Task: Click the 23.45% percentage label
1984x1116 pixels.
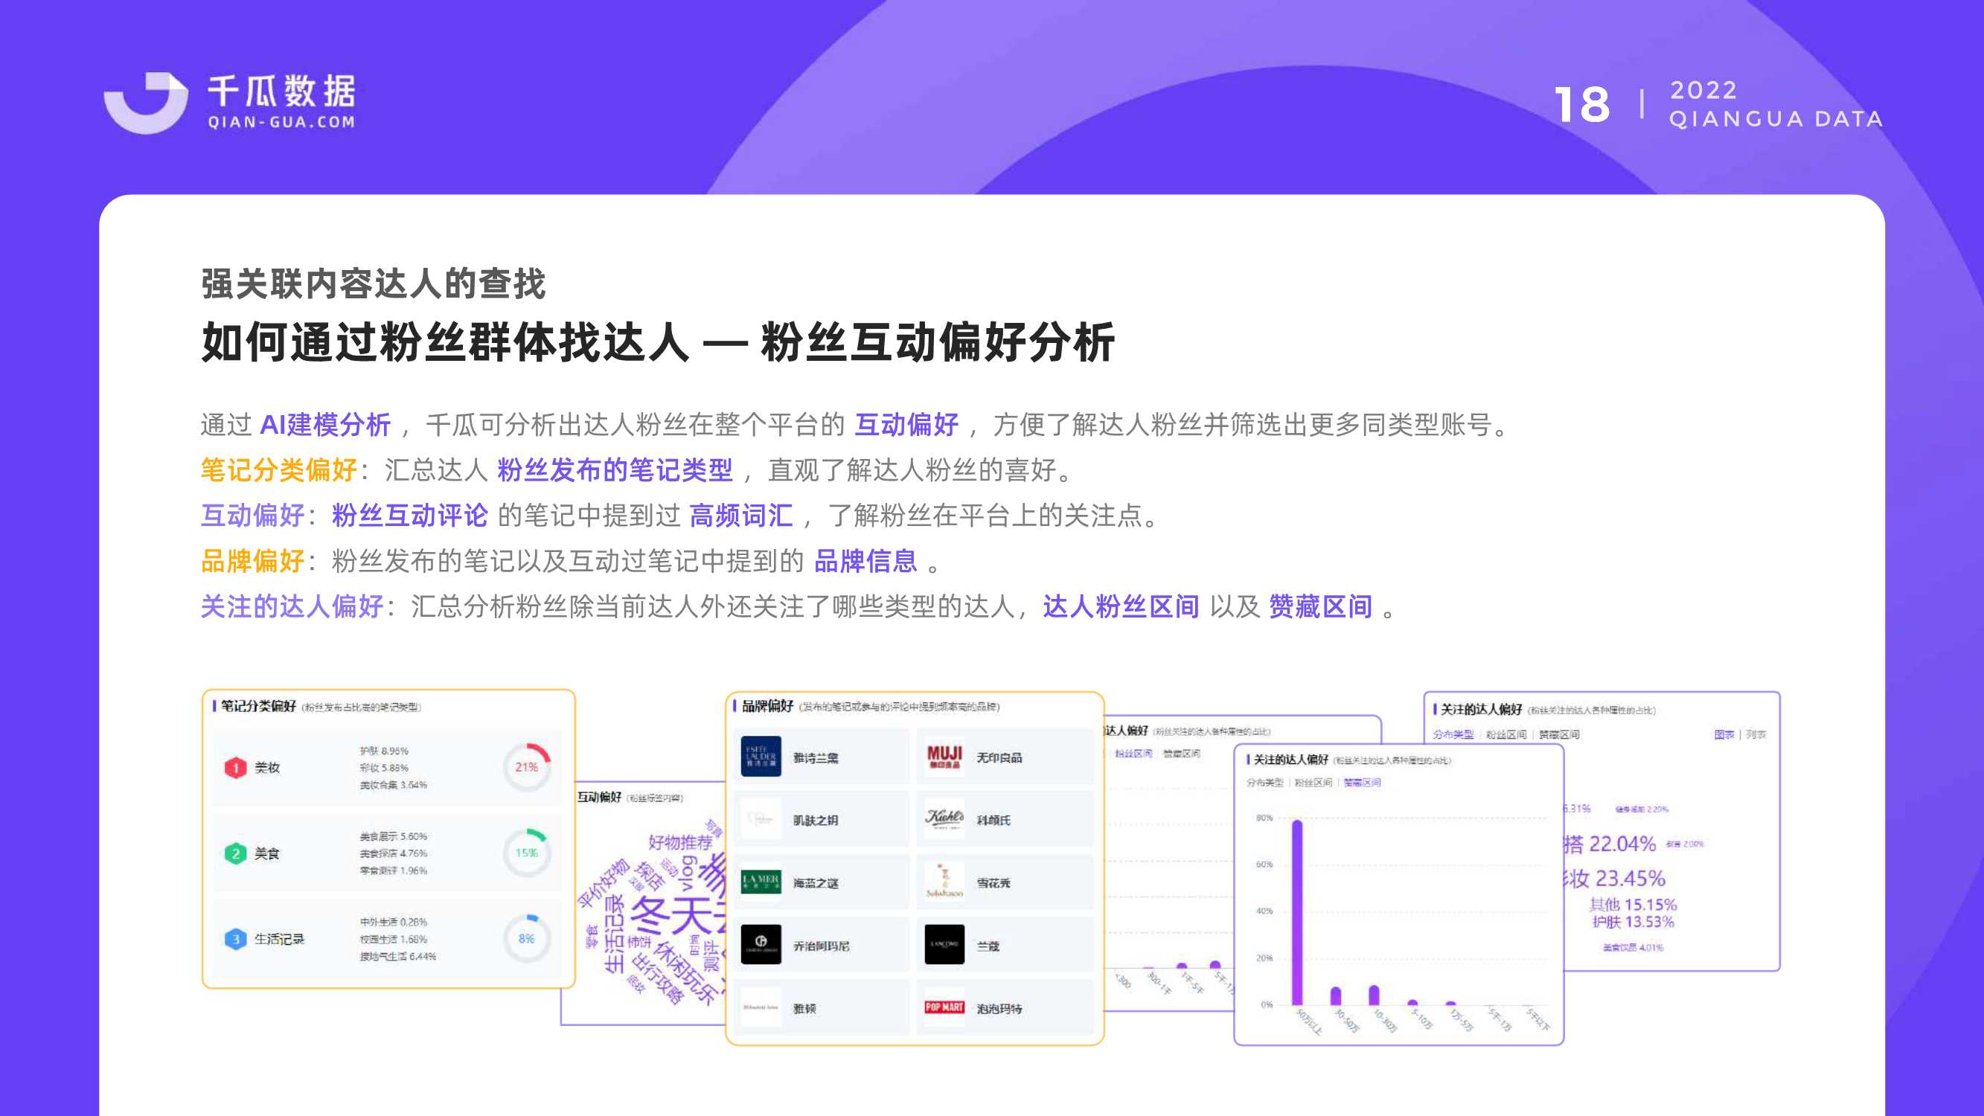Action: tap(1630, 878)
